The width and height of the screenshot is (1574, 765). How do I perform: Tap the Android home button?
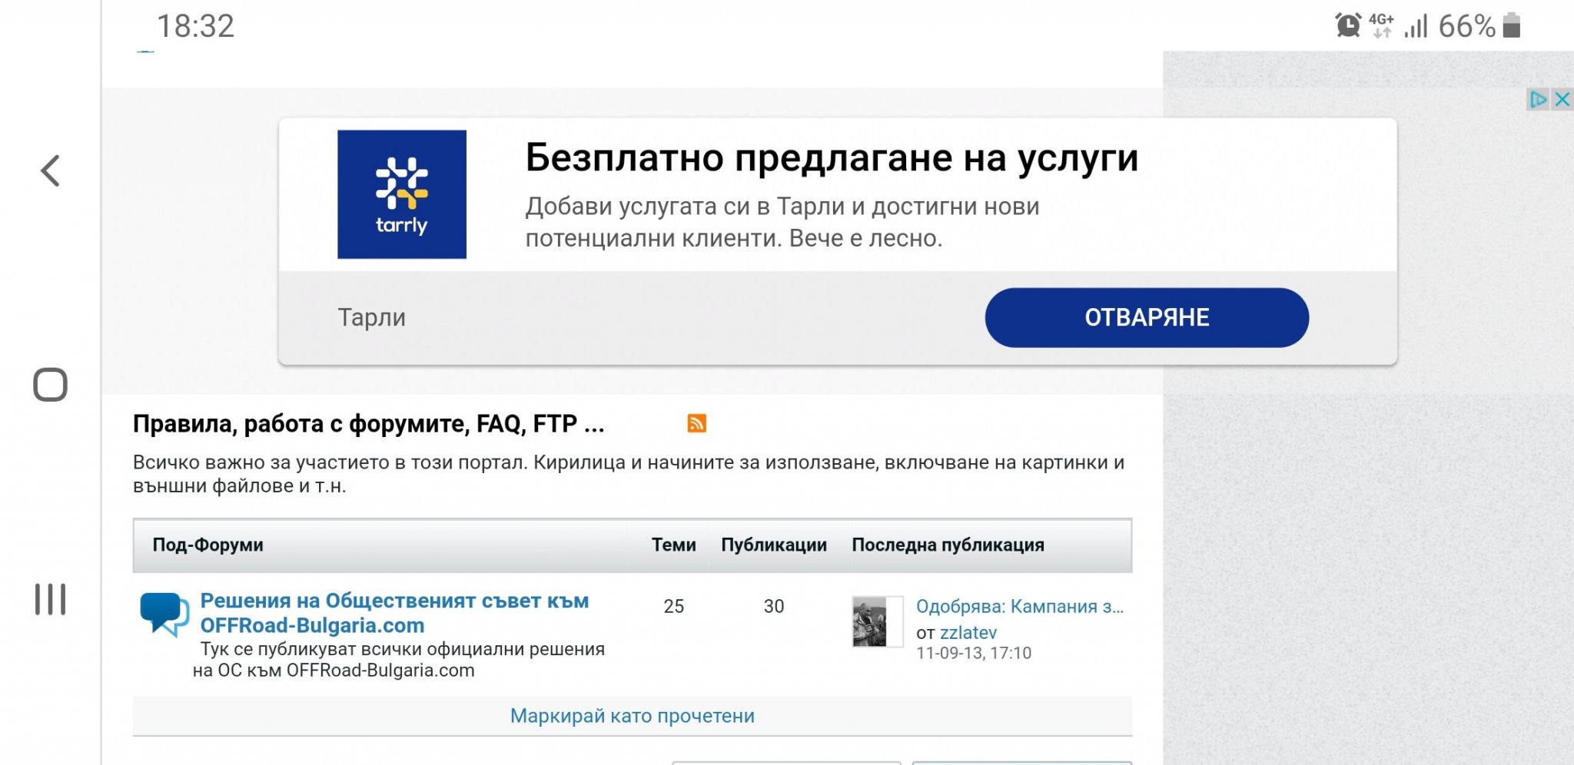click(x=51, y=385)
